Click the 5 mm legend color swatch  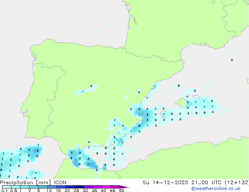pos(43,187)
